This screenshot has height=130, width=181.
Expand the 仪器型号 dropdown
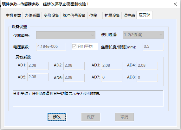coord(66,35)
